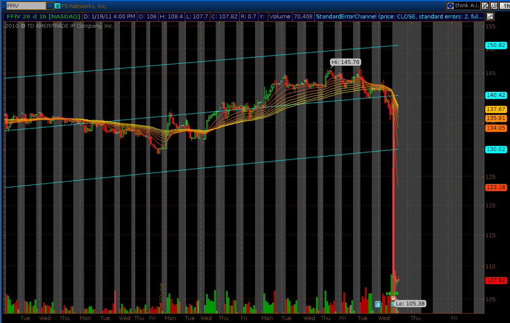Click the FFIV 20 d 1h timeframe label
Viewport: 510px width, 323px height.
click(x=43, y=17)
